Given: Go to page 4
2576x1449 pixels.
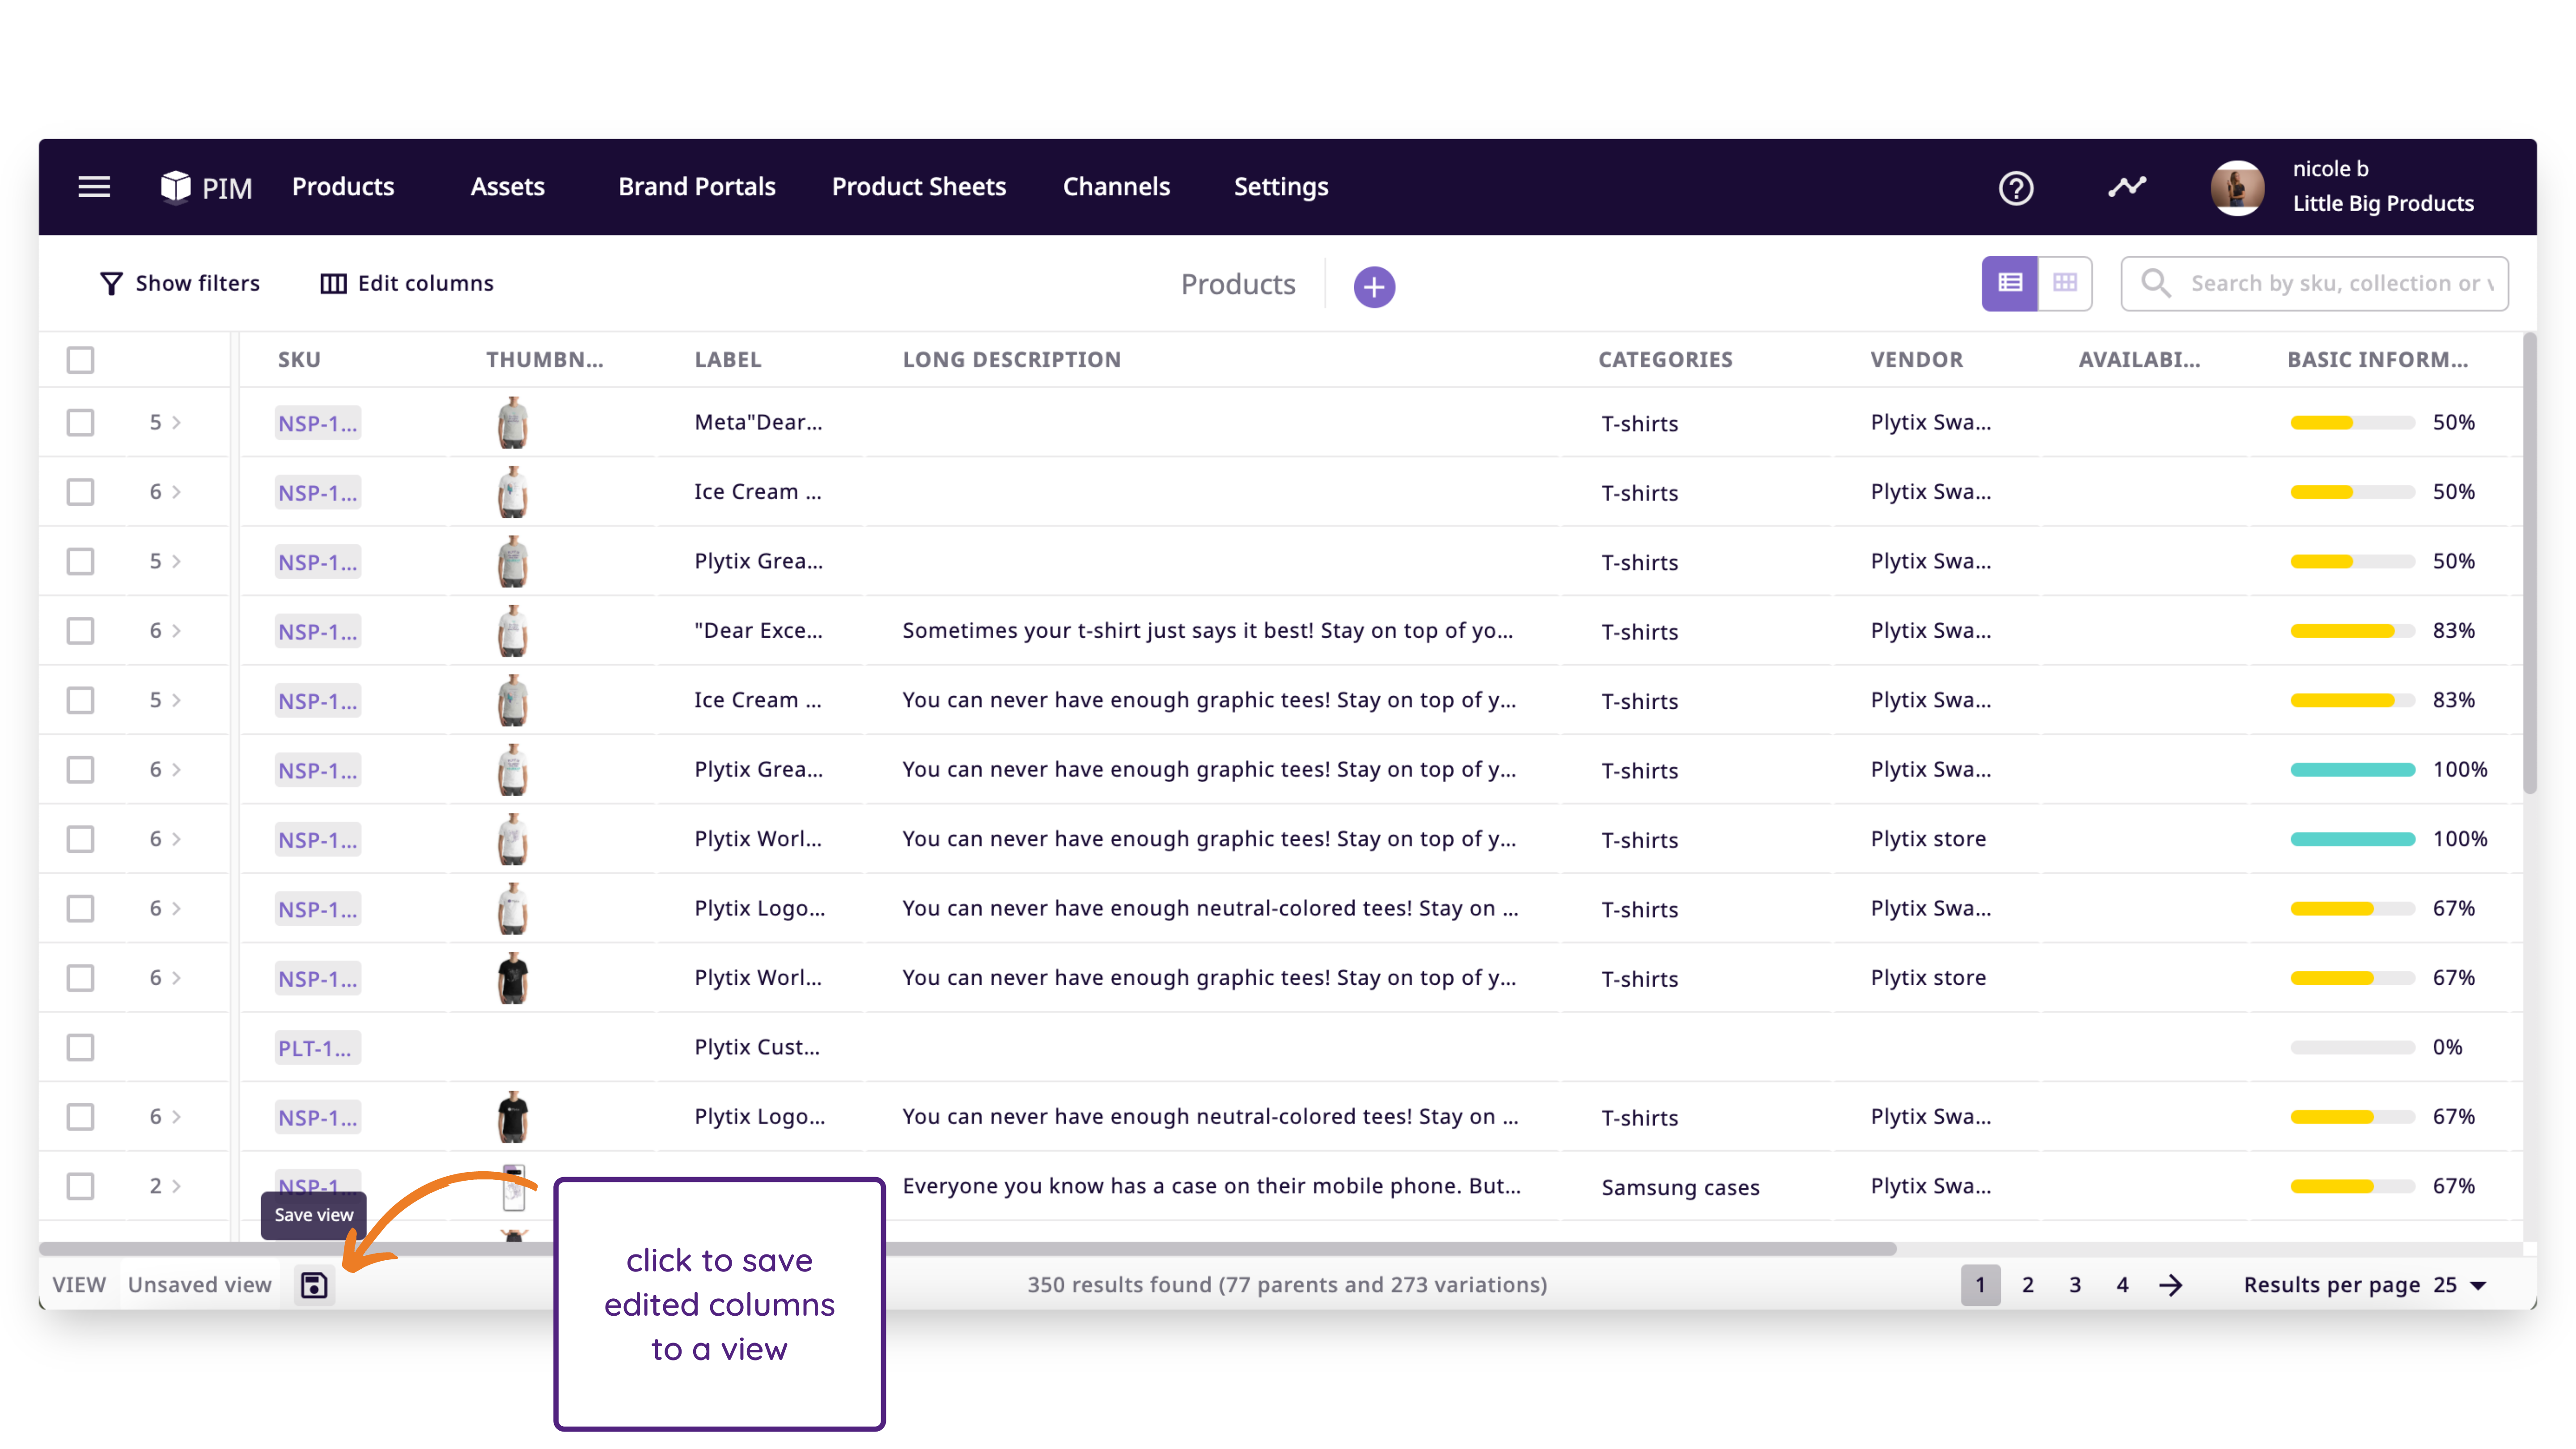Looking at the screenshot, I should (2122, 1285).
